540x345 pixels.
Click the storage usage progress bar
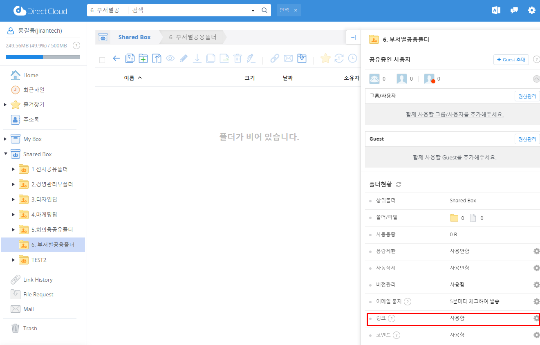click(43, 57)
